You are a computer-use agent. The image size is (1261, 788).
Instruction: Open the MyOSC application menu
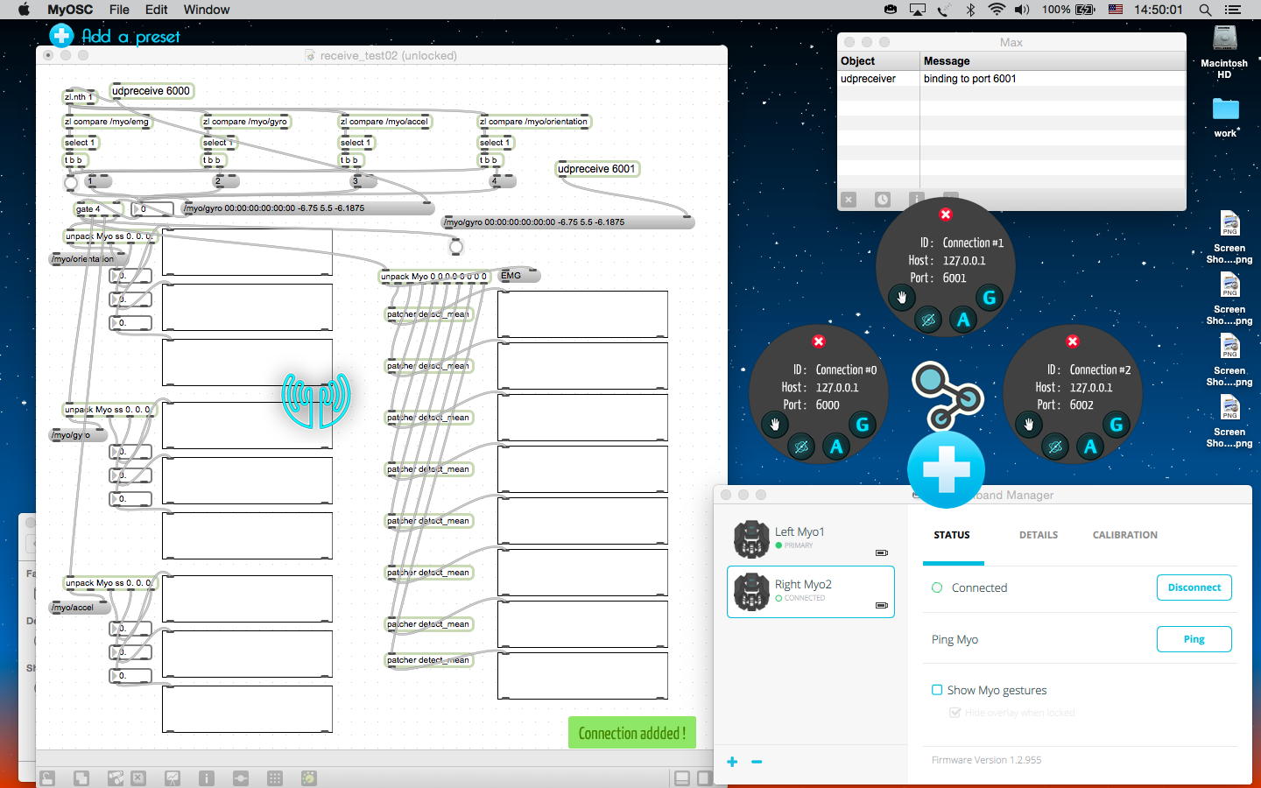(x=70, y=10)
